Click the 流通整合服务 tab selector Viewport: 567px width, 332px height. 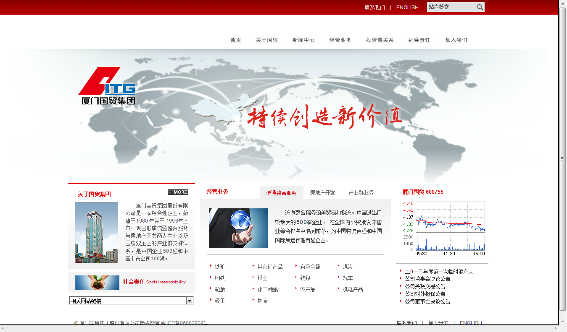coord(282,192)
